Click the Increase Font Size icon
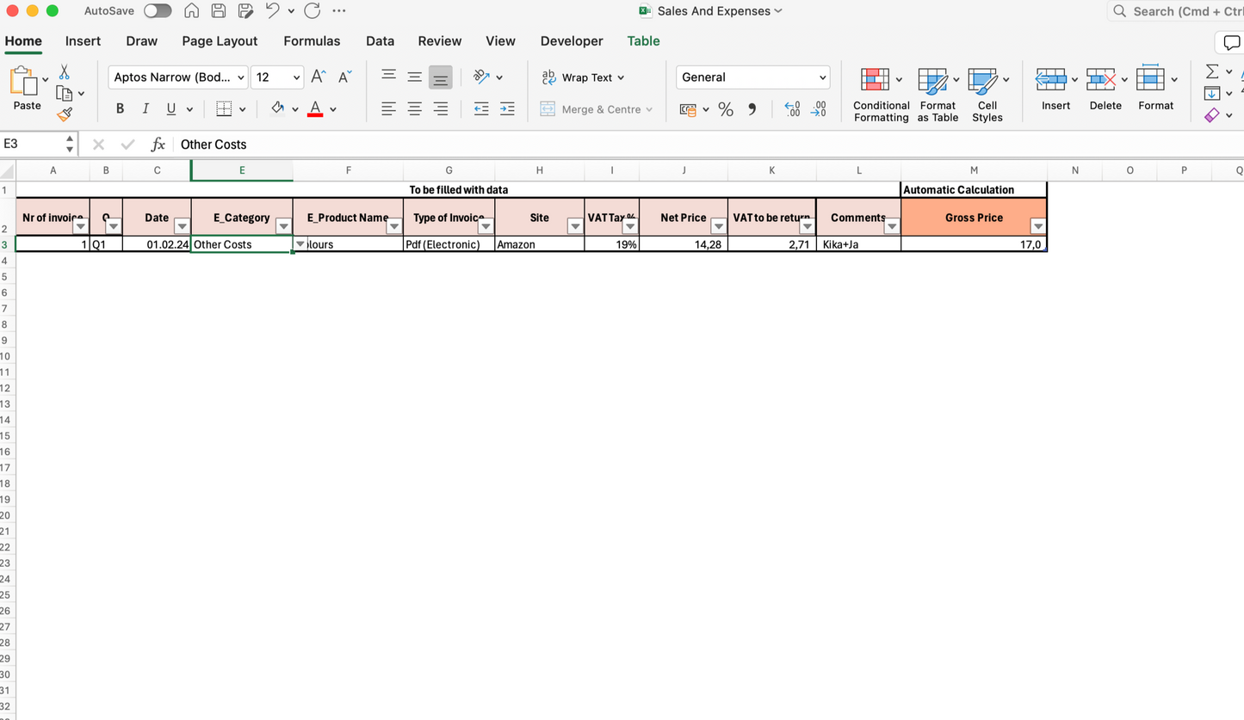Screen dimensions: 1244x720 [318, 77]
